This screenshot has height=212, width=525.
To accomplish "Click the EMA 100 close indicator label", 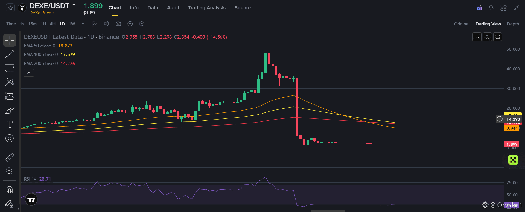I will click(x=41, y=55).
